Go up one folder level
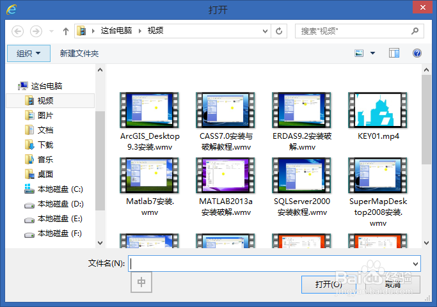437x307 pixels. click(x=66, y=31)
